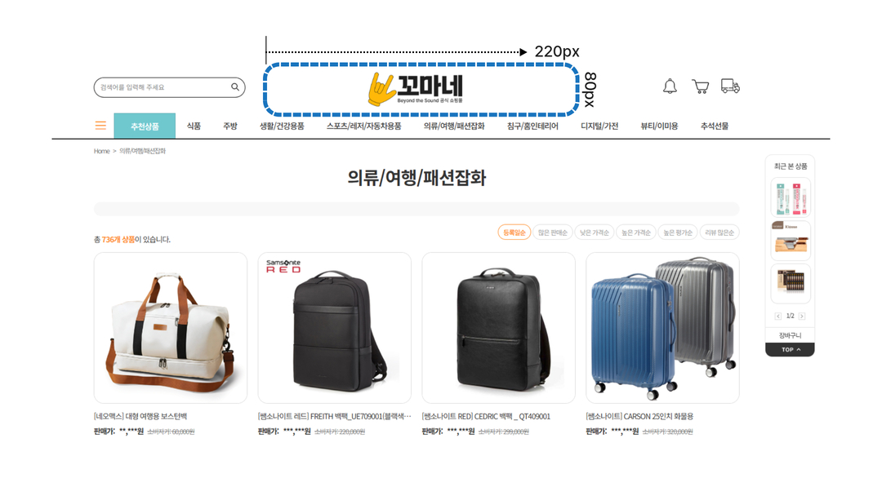Viewport: 882px width, 496px height.
Task: Sort by 많은 판매순
Action: pyautogui.click(x=552, y=232)
